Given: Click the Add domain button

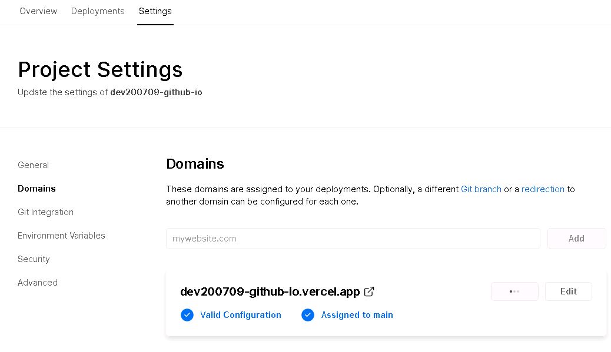Looking at the screenshot, I should click(x=576, y=239).
